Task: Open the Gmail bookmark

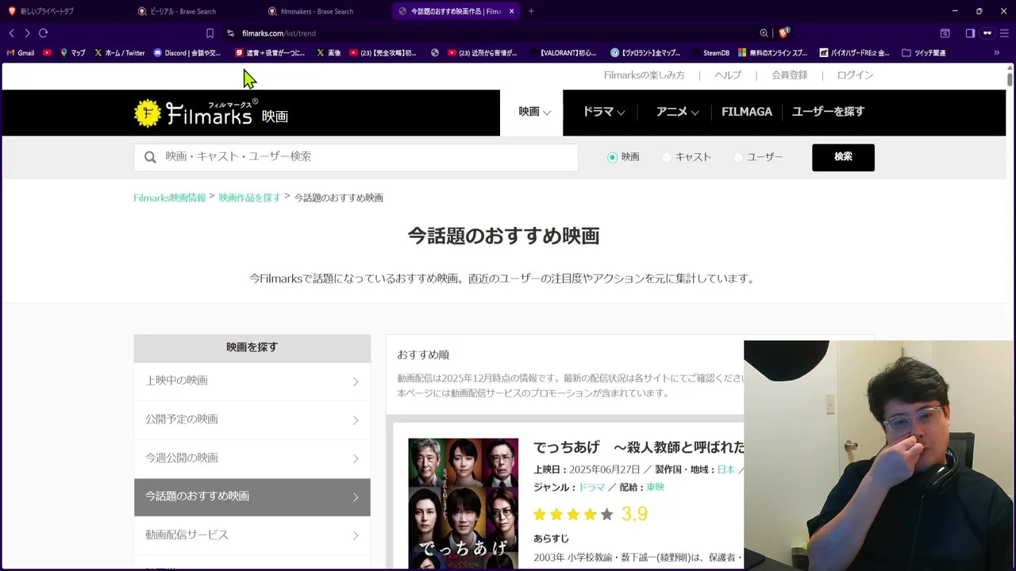Action: tap(21, 53)
